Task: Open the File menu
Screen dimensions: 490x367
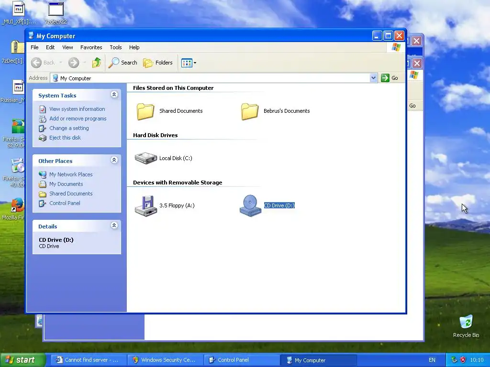Action: point(34,47)
